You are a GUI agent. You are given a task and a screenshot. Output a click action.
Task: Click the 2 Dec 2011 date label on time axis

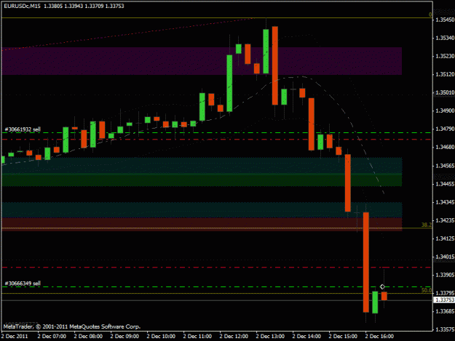pos(15,337)
